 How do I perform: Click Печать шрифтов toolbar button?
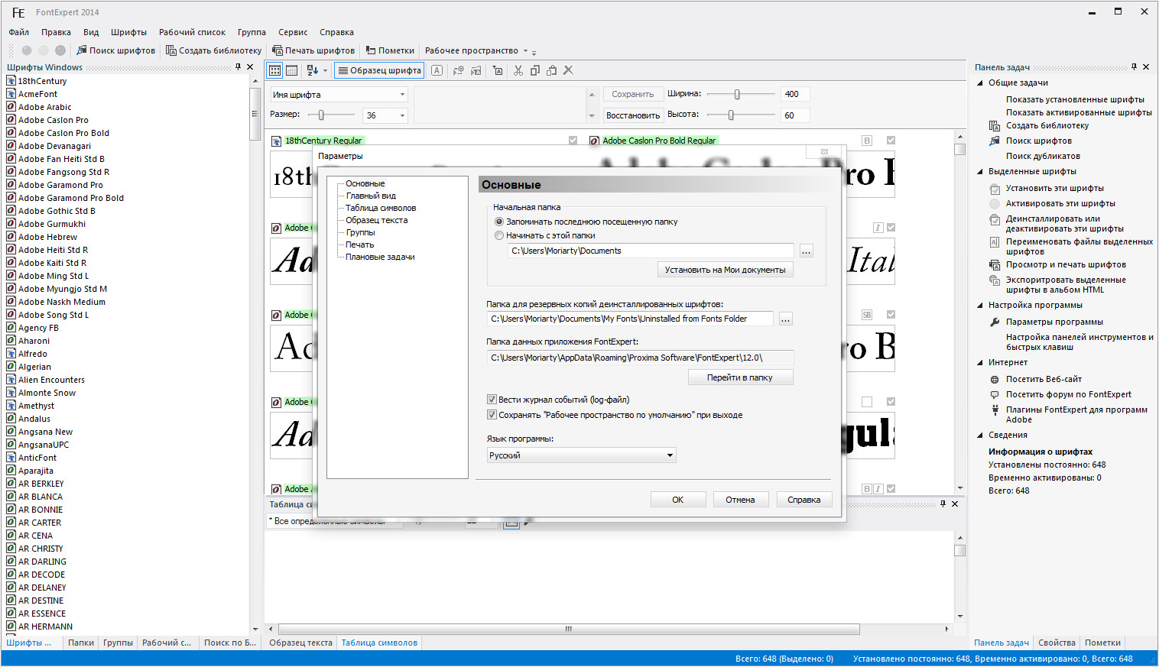[313, 50]
